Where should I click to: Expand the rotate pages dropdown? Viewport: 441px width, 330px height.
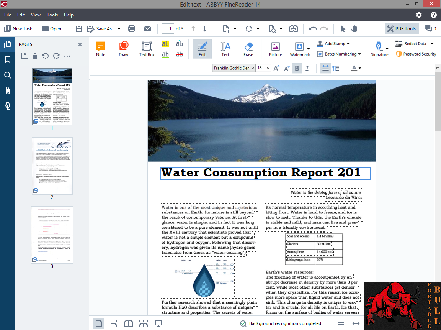pos(258,29)
